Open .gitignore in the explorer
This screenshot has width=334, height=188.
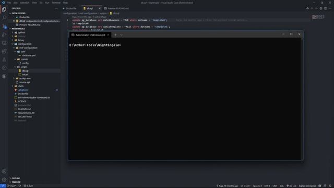point(23,90)
